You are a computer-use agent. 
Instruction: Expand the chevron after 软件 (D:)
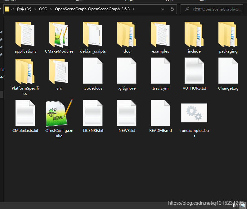coord(35,9)
